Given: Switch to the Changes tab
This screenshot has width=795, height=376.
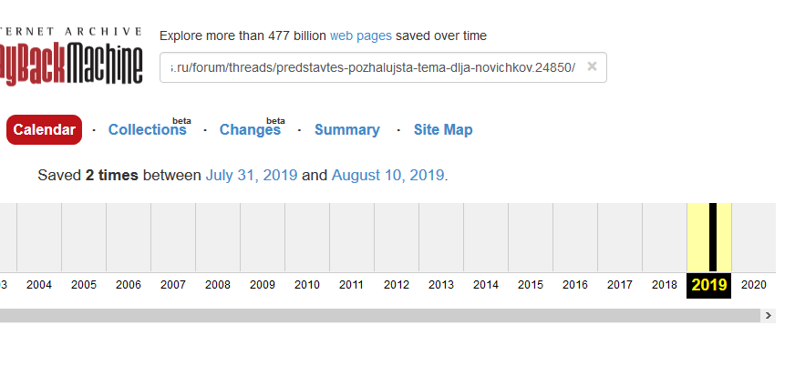Looking at the screenshot, I should (x=250, y=129).
